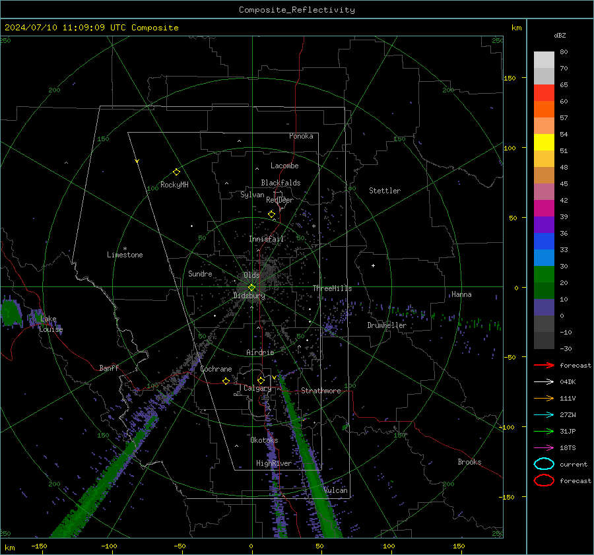This screenshot has height=555, width=594.
Task: Click the orange 111V arrow icon
Action: point(544,398)
